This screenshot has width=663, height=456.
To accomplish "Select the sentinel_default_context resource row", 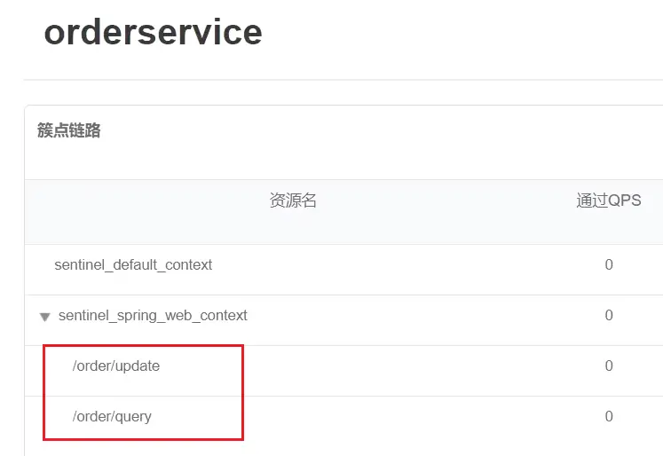I will point(133,264).
